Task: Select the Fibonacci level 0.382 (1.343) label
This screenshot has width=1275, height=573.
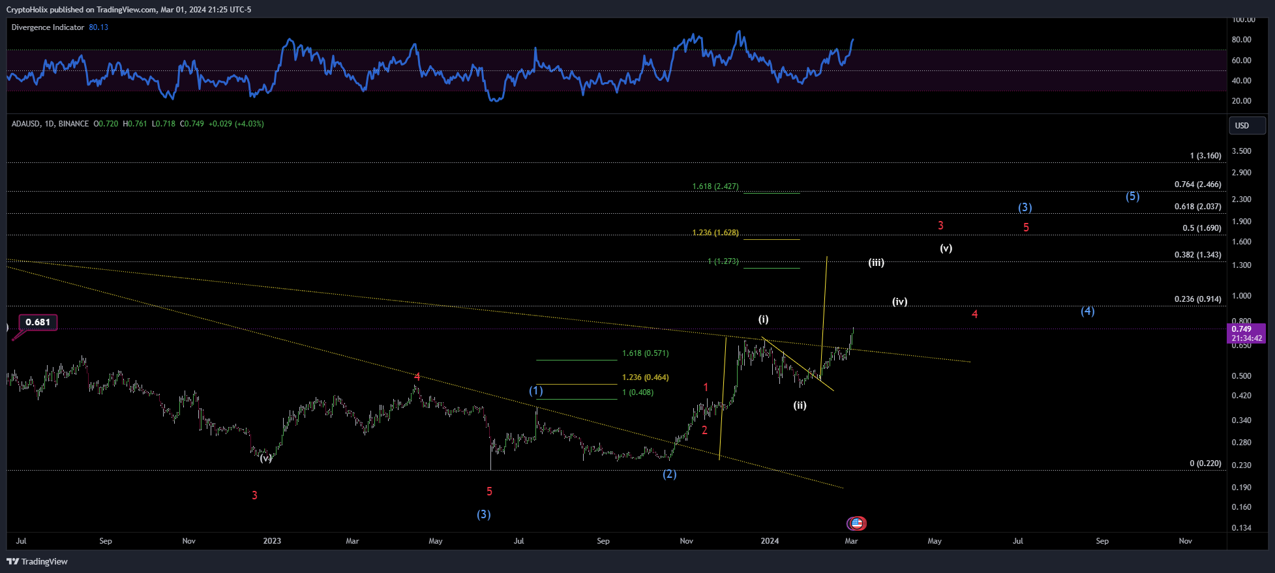Action: (1197, 255)
